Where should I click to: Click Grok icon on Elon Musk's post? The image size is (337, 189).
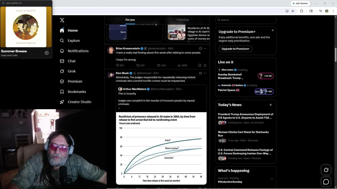pos(200,73)
